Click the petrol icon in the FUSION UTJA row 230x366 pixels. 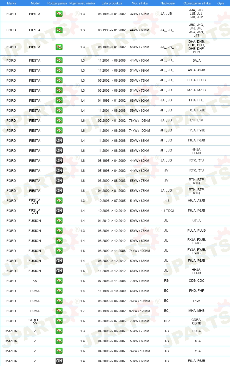coord(59,221)
